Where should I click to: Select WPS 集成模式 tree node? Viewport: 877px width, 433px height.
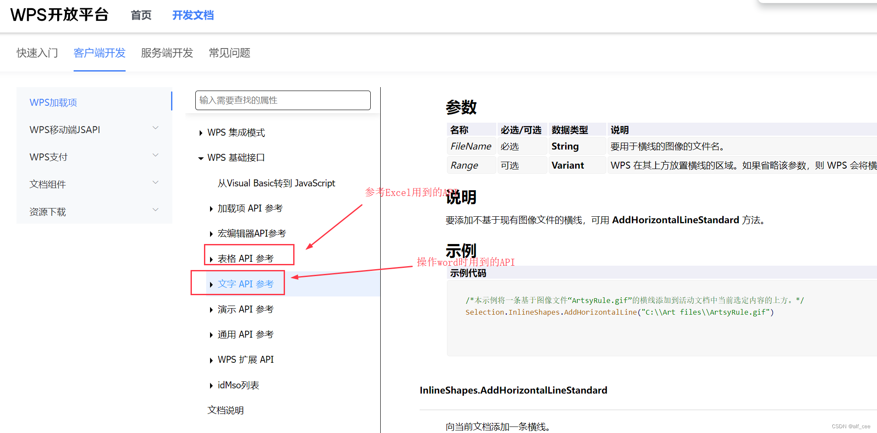(236, 133)
